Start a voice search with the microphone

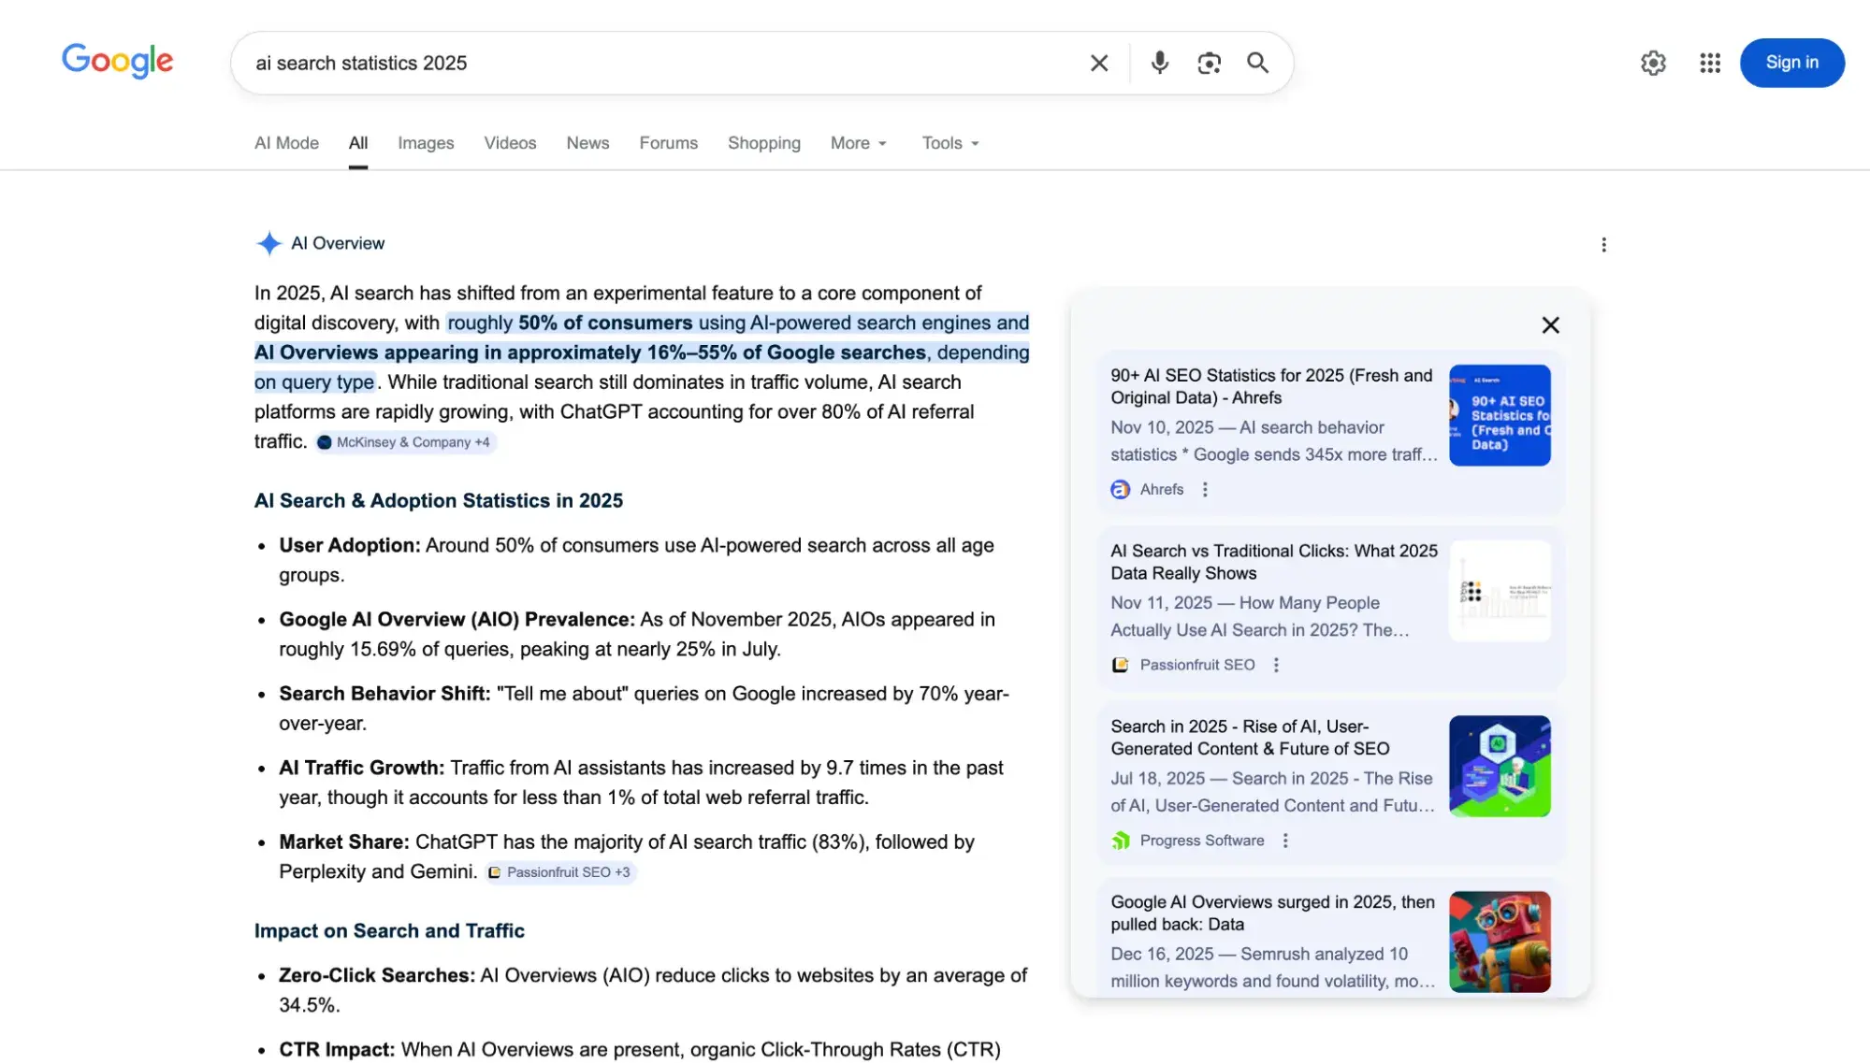click(x=1159, y=63)
